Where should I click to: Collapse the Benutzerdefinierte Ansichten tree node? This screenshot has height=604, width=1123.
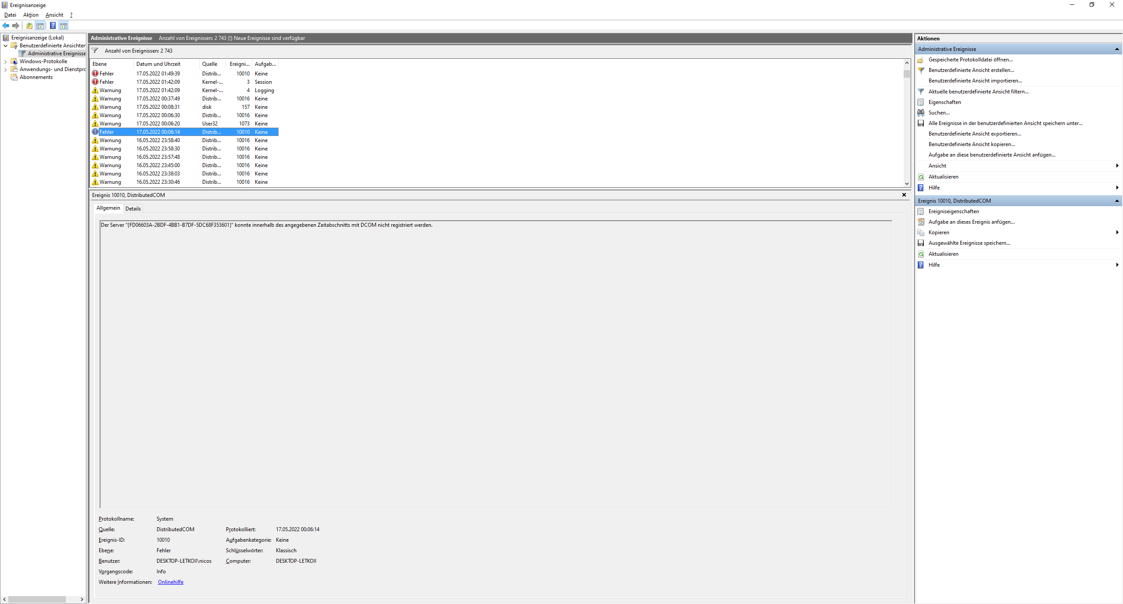tap(5, 46)
